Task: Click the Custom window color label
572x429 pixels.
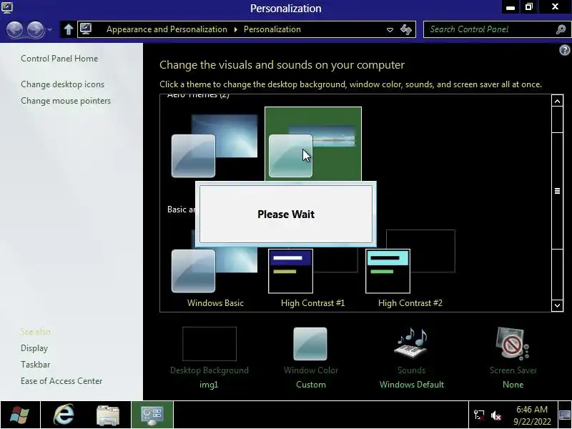Action: [311, 385]
